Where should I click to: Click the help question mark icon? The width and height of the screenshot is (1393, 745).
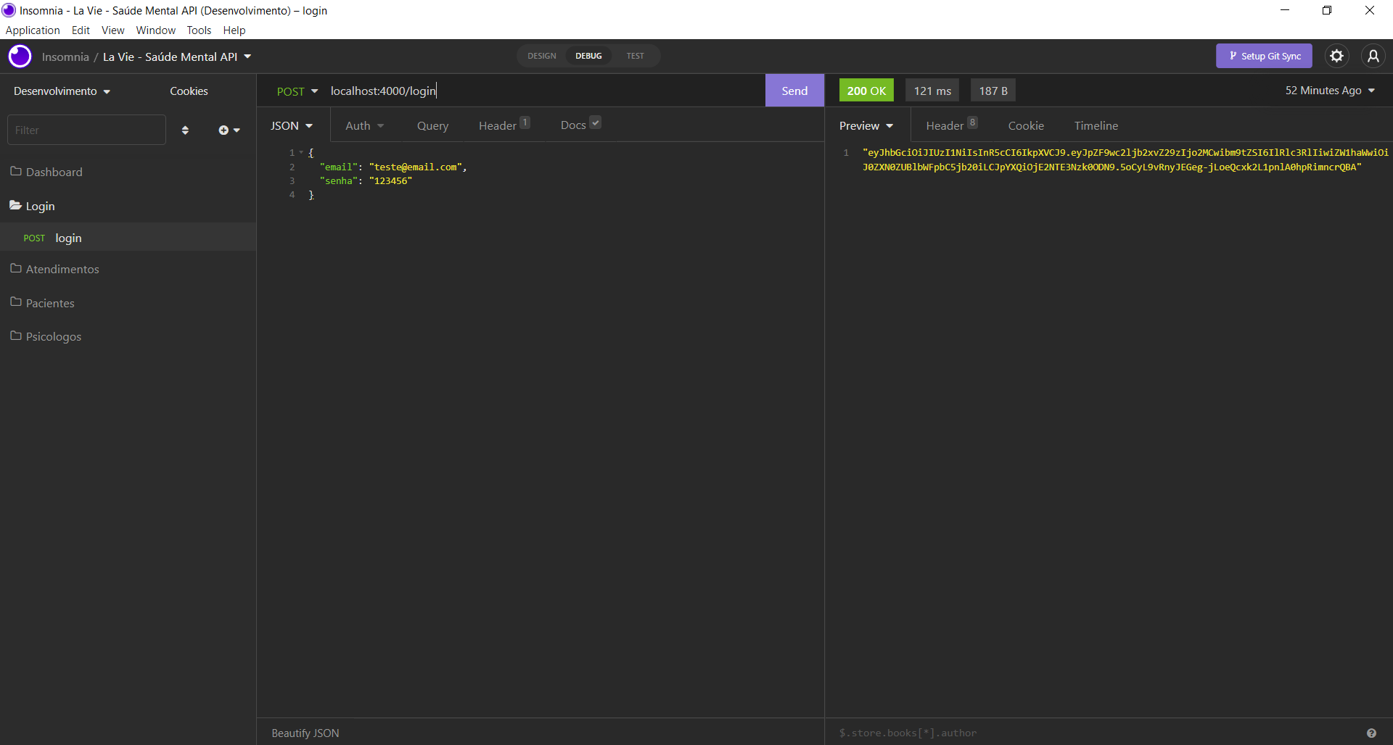[1371, 733]
